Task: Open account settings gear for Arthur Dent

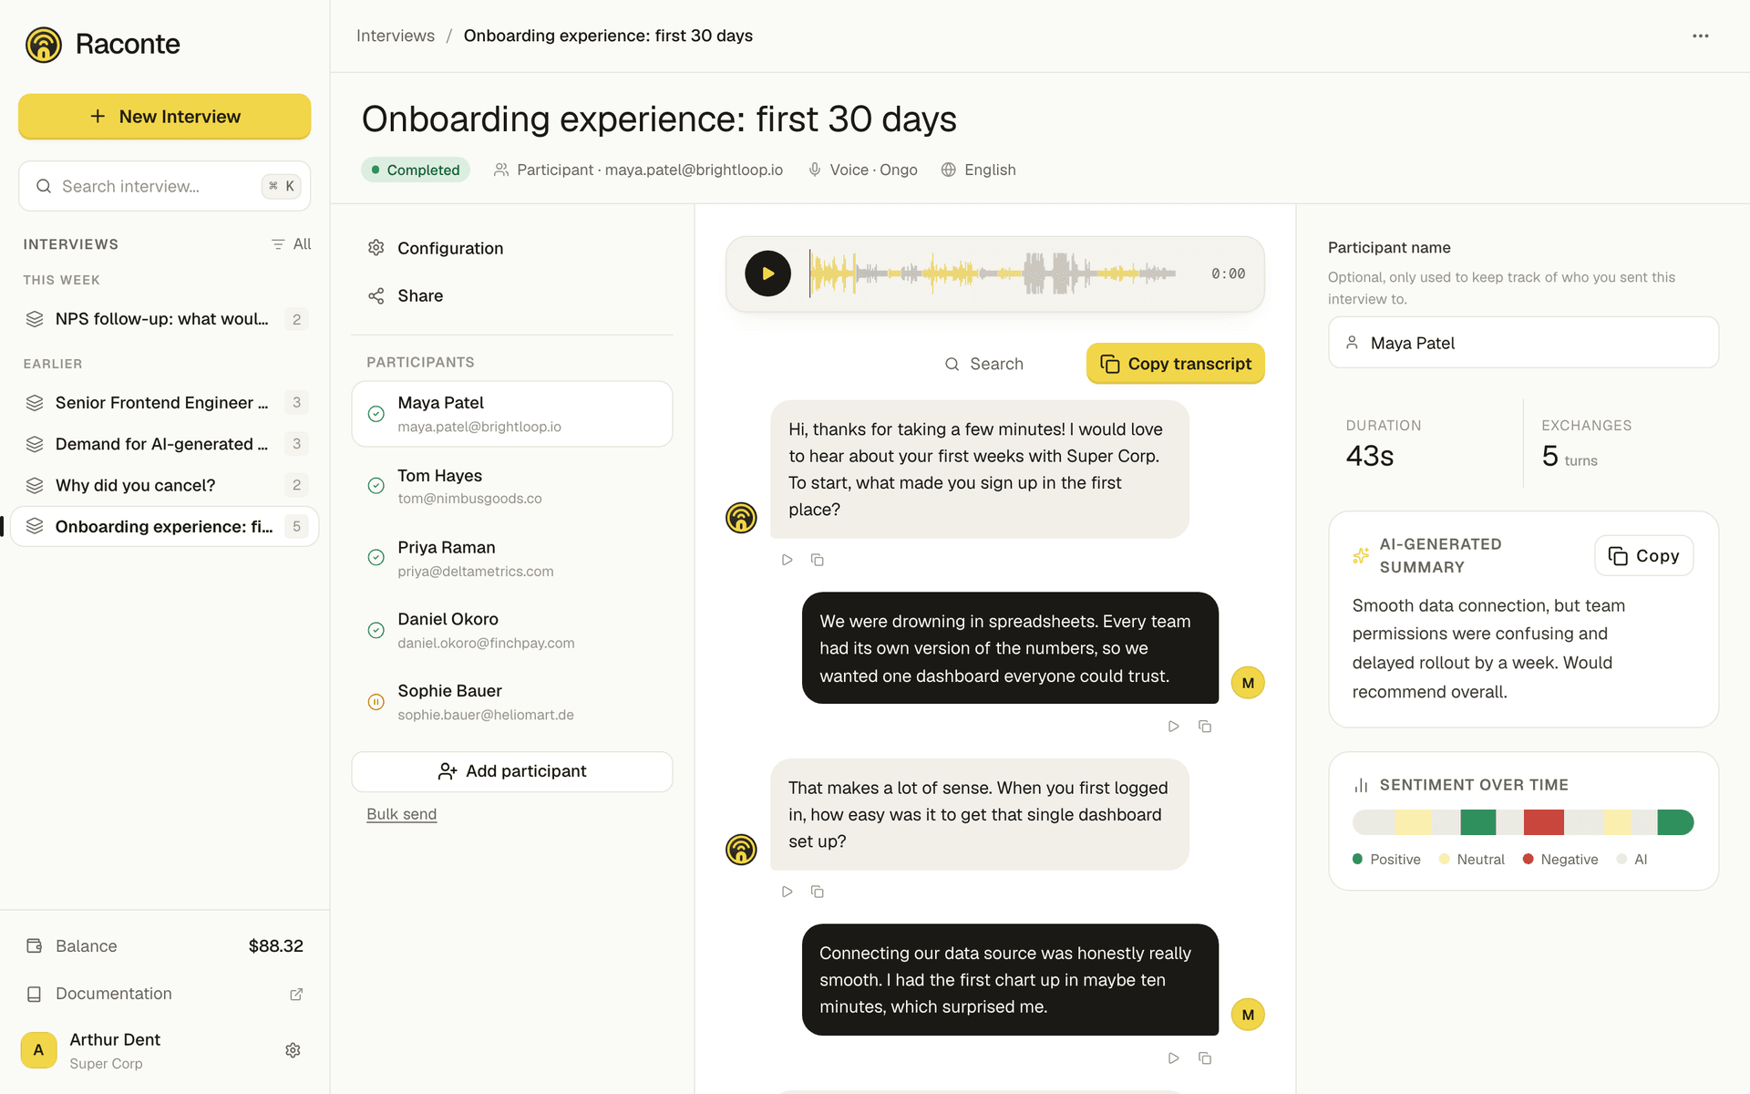Action: coord(293,1050)
